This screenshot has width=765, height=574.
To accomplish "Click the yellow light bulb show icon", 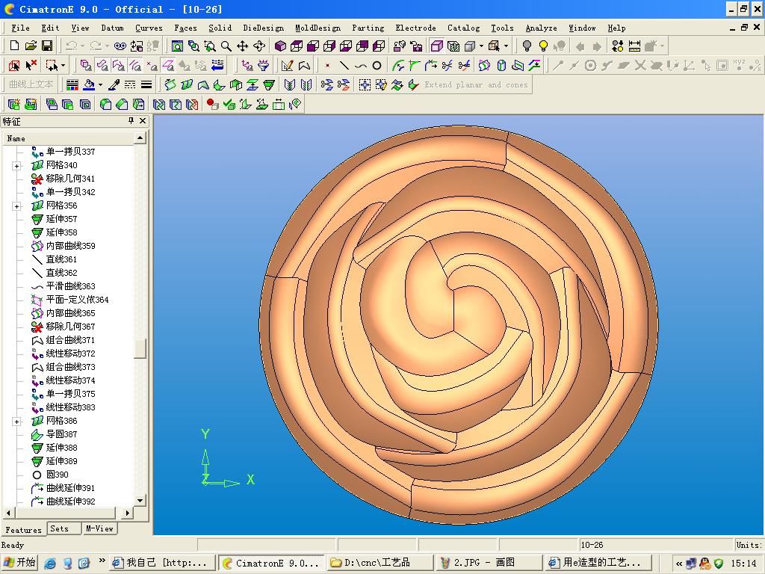I will click(543, 46).
